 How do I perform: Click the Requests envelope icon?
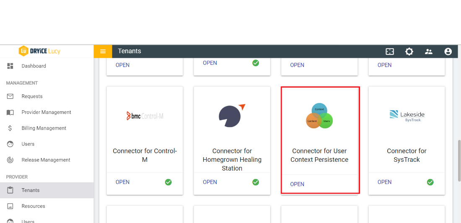10,96
